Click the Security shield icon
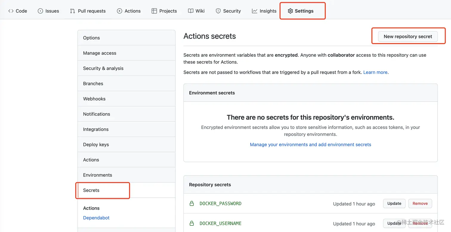The height and width of the screenshot is (232, 451). point(218,11)
